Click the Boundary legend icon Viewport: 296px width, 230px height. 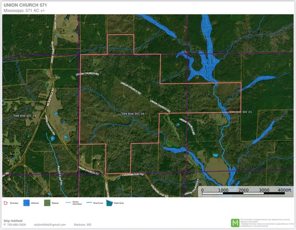6,203
